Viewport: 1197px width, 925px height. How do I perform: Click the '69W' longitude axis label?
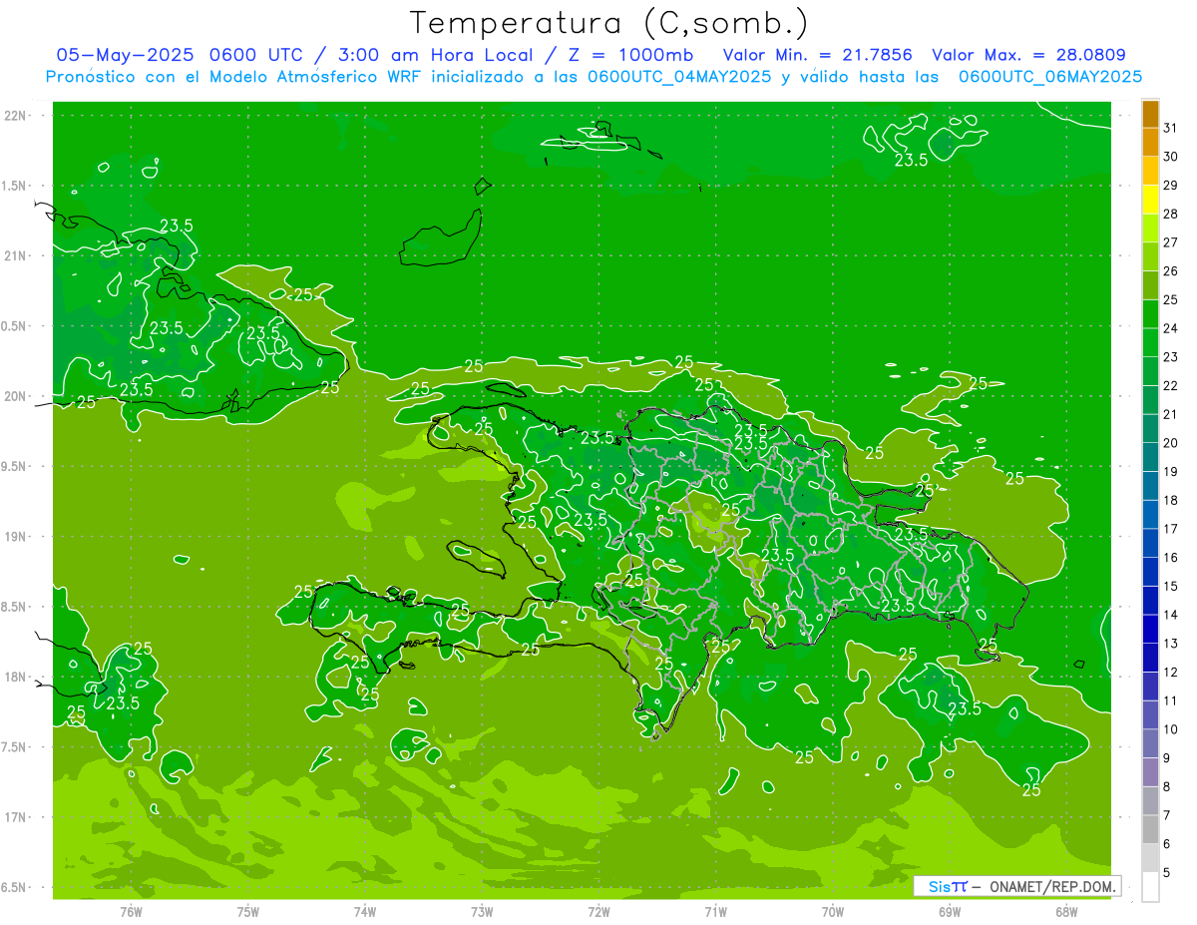(x=950, y=912)
